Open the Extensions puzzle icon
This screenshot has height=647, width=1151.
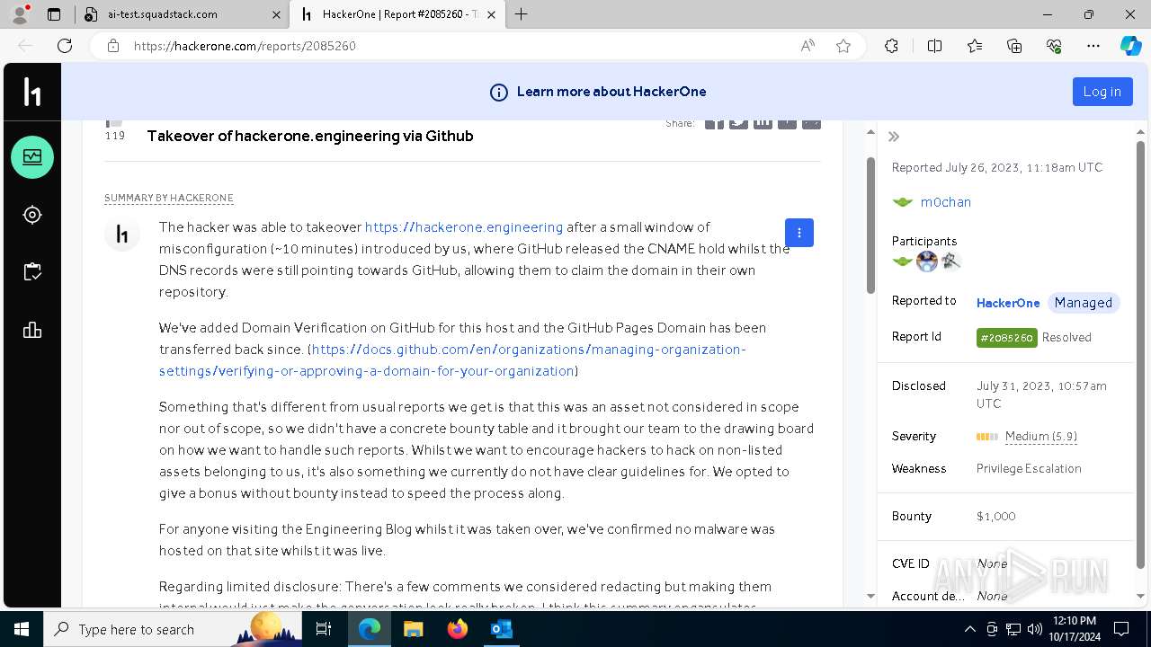pos(891,46)
